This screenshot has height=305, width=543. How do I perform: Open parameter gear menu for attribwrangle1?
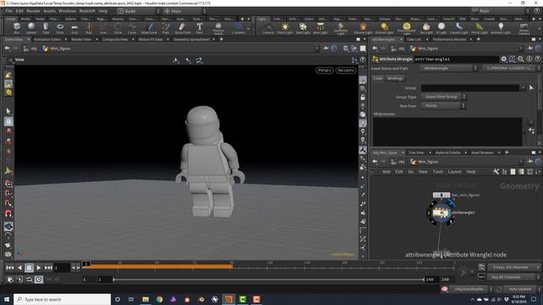click(x=503, y=59)
